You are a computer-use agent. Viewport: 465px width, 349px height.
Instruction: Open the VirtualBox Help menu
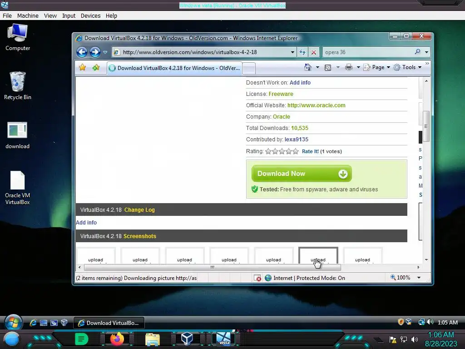point(112,16)
